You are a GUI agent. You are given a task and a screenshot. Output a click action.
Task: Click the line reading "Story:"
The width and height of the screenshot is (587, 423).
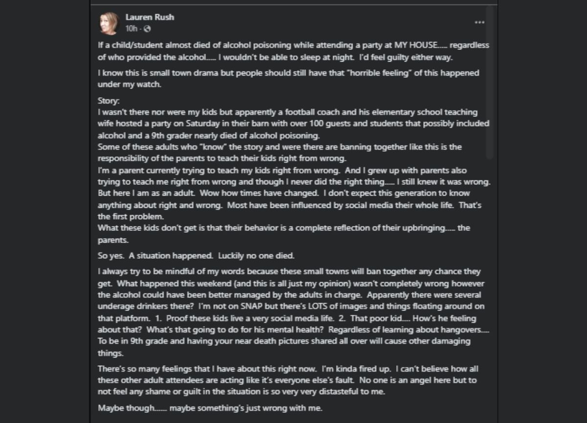coord(109,101)
